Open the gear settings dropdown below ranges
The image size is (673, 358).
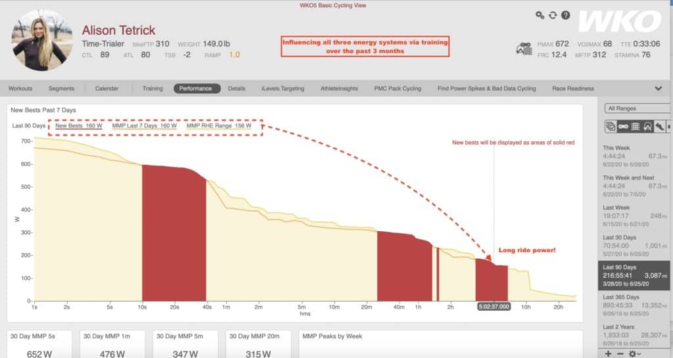634,353
